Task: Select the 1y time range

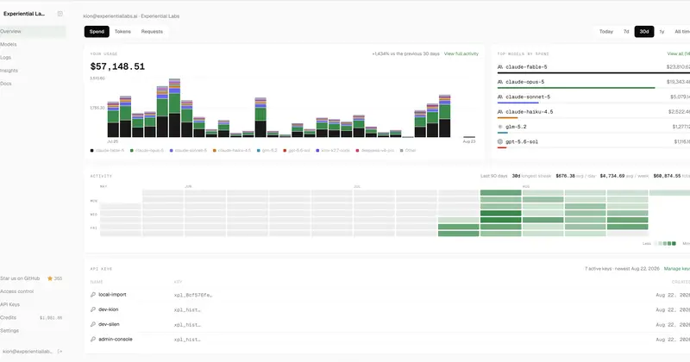Action: [x=662, y=32]
